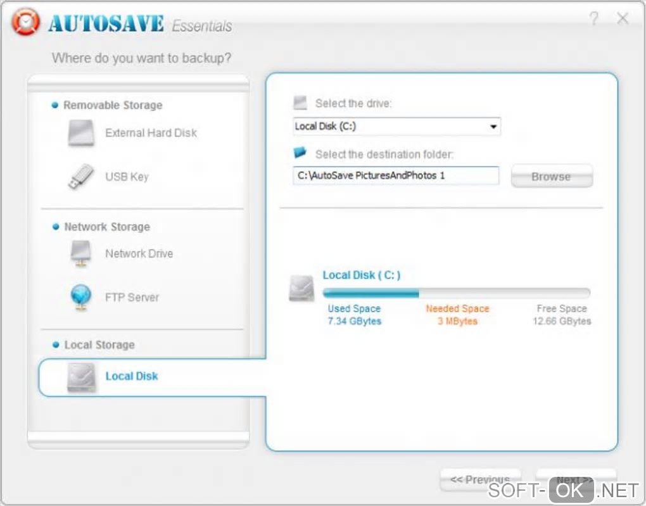Click the AutoSave lifebuoy logo icon
646x506 pixels.
coord(25,22)
